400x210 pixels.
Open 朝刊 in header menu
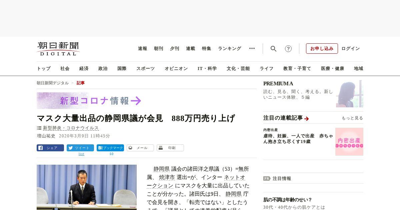[159, 49]
